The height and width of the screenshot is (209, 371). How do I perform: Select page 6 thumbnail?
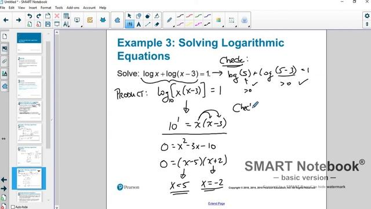coord(29,156)
